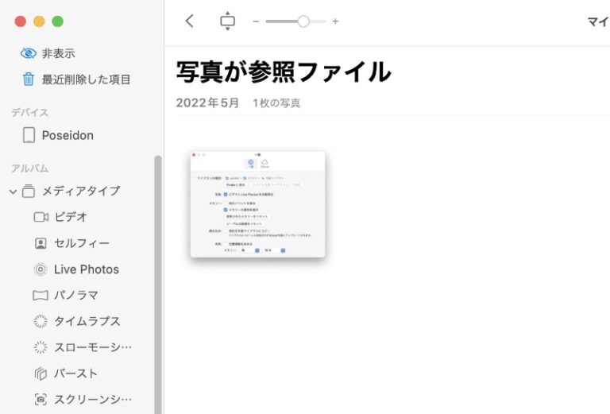Click the Recently Deleted trash icon
The image size is (610, 414).
point(29,79)
